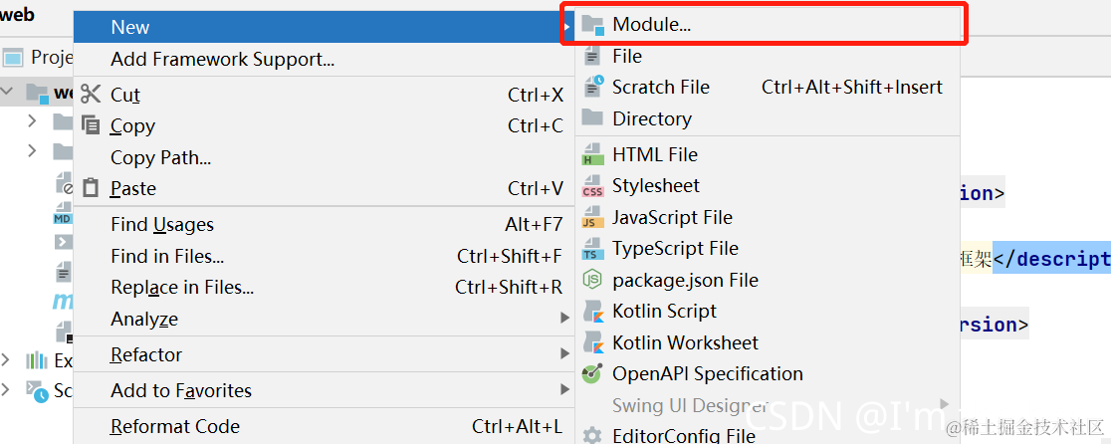
Task: Select Find Usages menu entry
Action: coord(325,224)
